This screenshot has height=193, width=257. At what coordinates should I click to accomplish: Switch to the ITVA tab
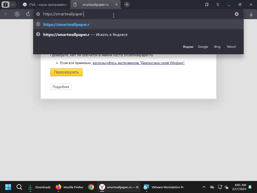[x=45, y=5]
